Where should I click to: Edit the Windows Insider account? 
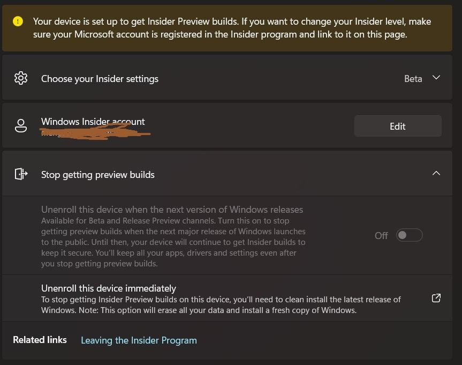click(x=398, y=126)
